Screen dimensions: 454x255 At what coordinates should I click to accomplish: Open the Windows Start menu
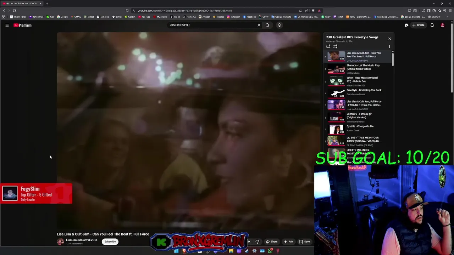click(176, 251)
